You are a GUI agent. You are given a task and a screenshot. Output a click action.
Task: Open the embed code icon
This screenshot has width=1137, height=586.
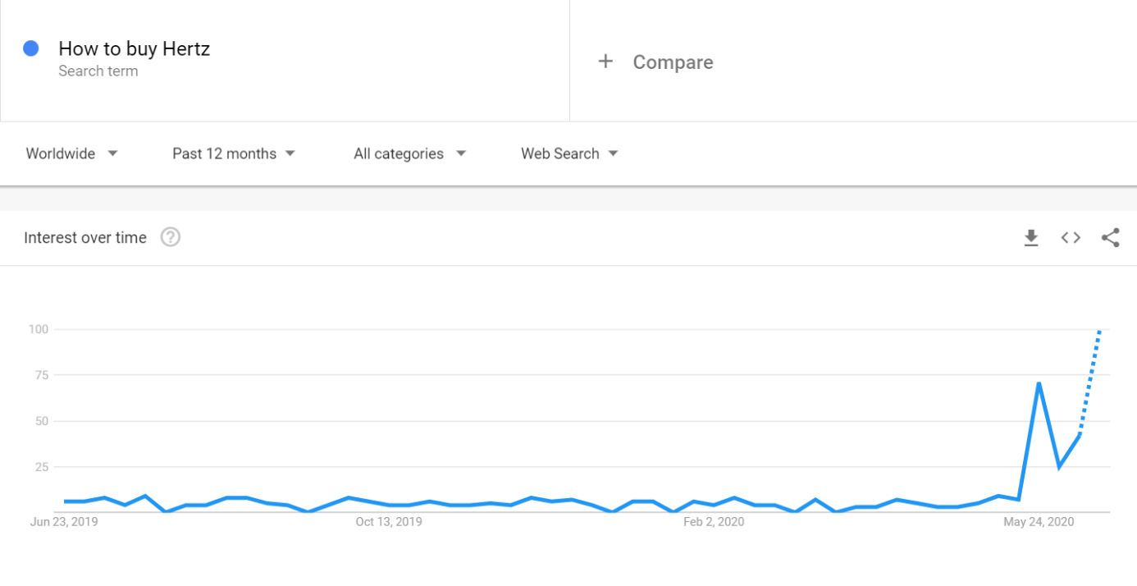tap(1071, 238)
